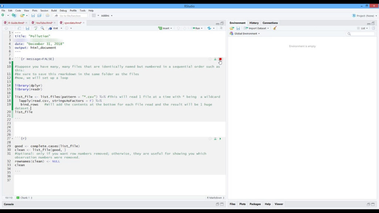Collapse the YAML header at line 1

[x=13, y=33]
